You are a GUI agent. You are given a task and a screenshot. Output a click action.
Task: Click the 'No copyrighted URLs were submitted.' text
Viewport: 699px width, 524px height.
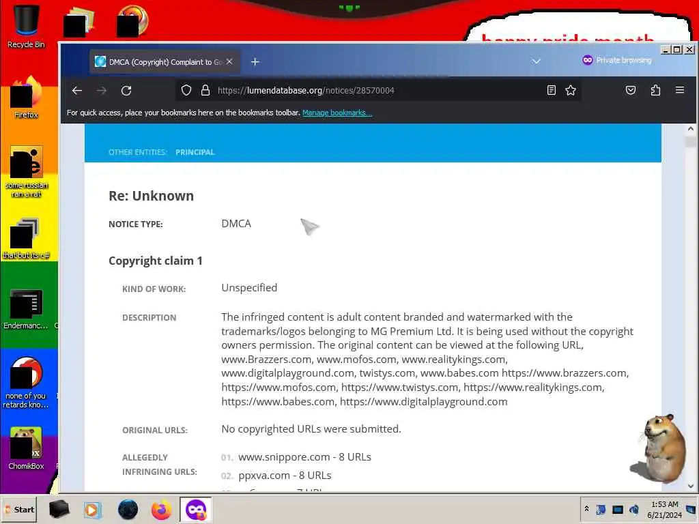pos(311,429)
